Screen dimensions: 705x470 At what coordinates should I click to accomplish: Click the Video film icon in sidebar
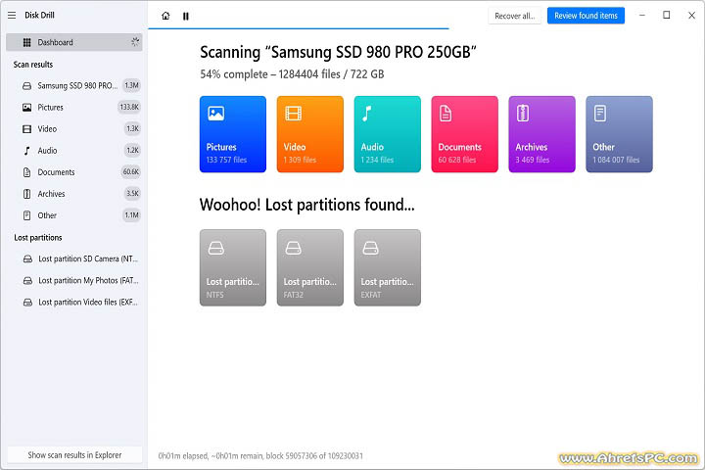pos(27,129)
